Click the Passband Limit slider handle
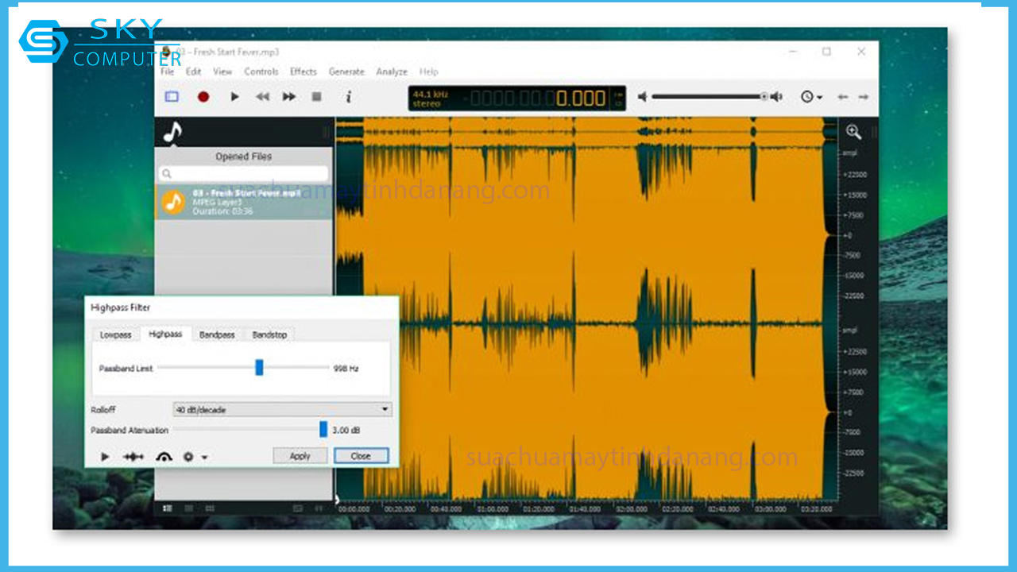The width and height of the screenshot is (1017, 572). [x=259, y=368]
